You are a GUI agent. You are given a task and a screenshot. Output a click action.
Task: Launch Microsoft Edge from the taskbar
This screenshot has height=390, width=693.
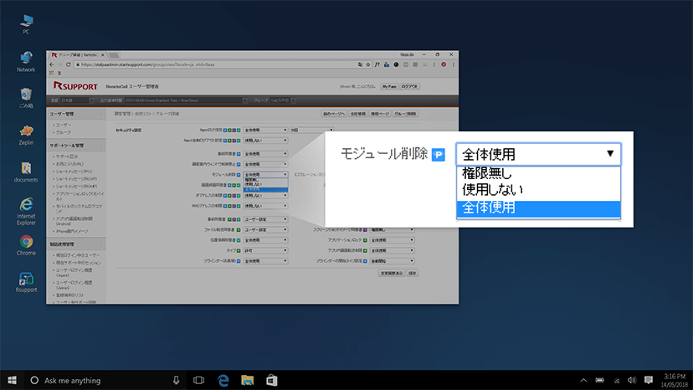(223, 380)
